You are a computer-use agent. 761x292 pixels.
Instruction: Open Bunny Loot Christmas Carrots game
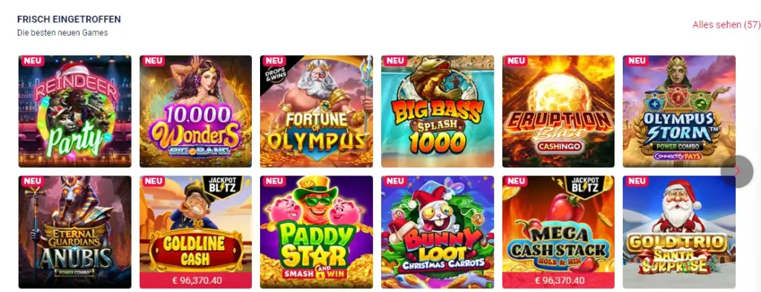click(x=437, y=232)
